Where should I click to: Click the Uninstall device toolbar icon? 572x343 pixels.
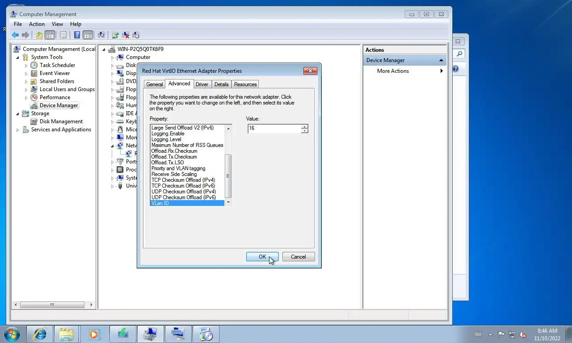point(126,35)
